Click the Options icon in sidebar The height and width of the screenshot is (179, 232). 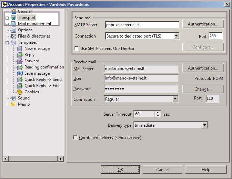pyautogui.click(x=13, y=30)
